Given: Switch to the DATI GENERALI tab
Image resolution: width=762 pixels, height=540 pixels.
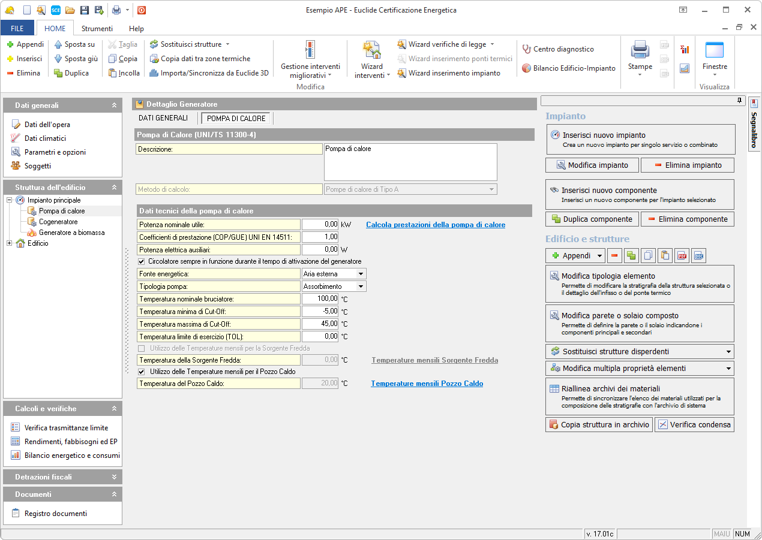Looking at the screenshot, I should pyautogui.click(x=163, y=118).
